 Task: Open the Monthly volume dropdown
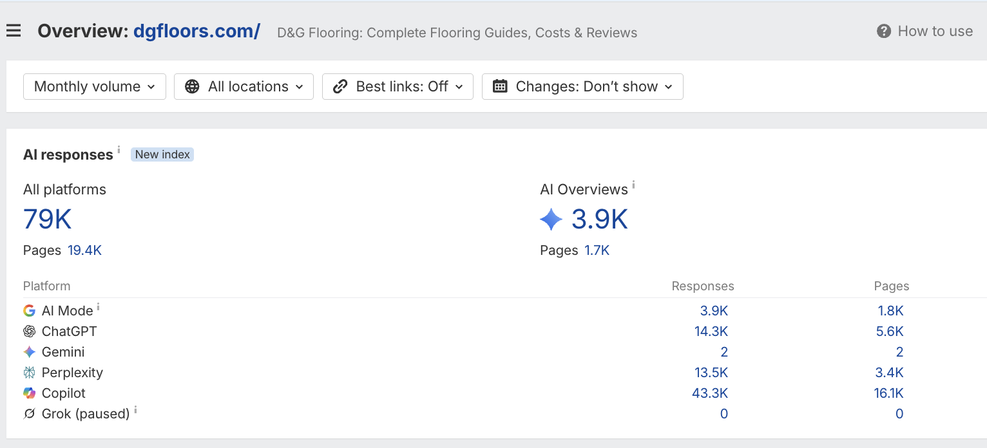[95, 86]
